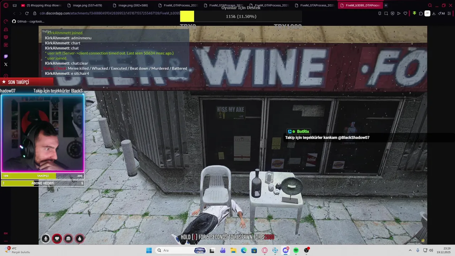The height and width of the screenshot is (256, 455).
Task: Open Twitch in sidebar
Action: point(6,57)
